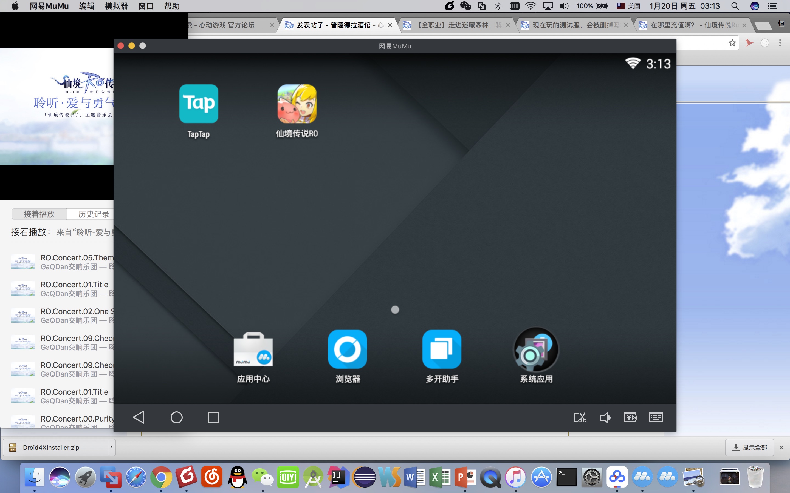Click the MuMu keyboard mapping icon
The image size is (790, 493).
click(656, 417)
